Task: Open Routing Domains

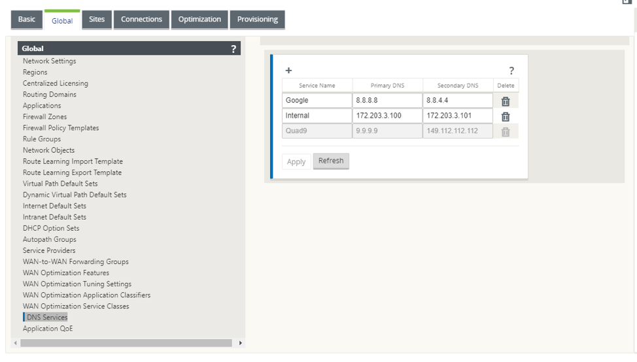Action: coord(50,95)
